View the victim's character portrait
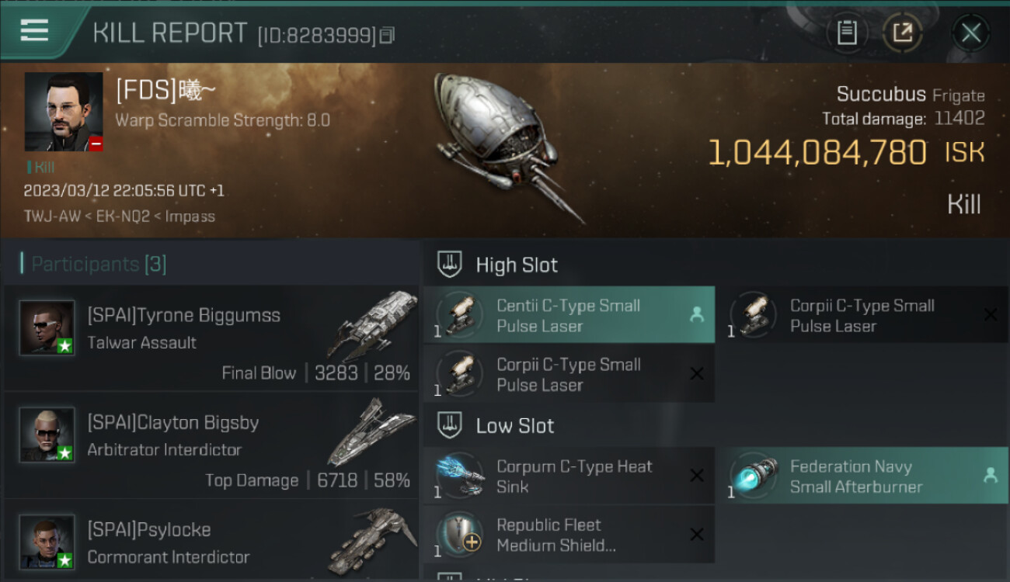This screenshot has width=1010, height=582. (x=64, y=112)
